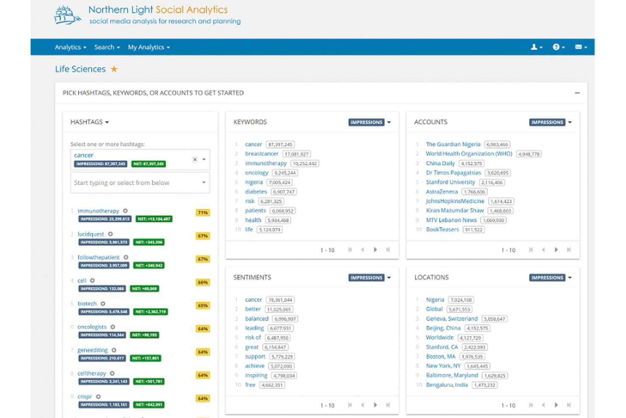Click the immunotherapy keyword link
This screenshot has width=626, height=418.
click(x=266, y=163)
